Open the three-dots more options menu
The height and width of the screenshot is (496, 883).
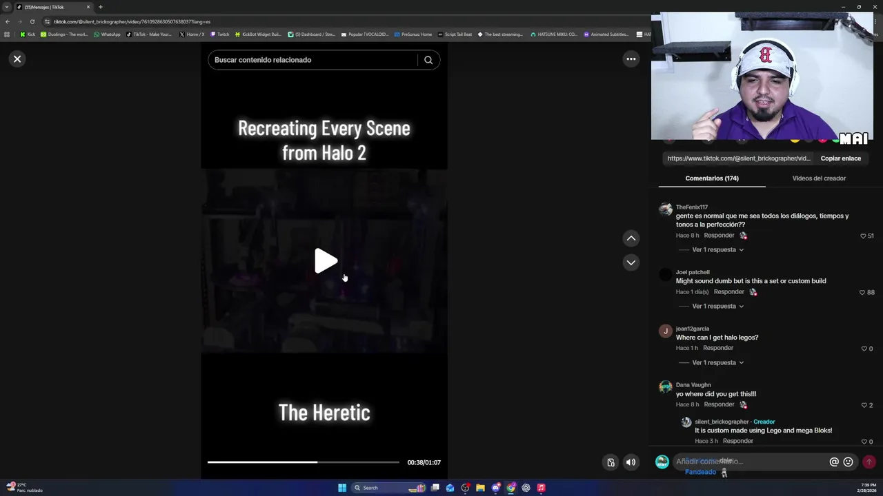(x=631, y=59)
